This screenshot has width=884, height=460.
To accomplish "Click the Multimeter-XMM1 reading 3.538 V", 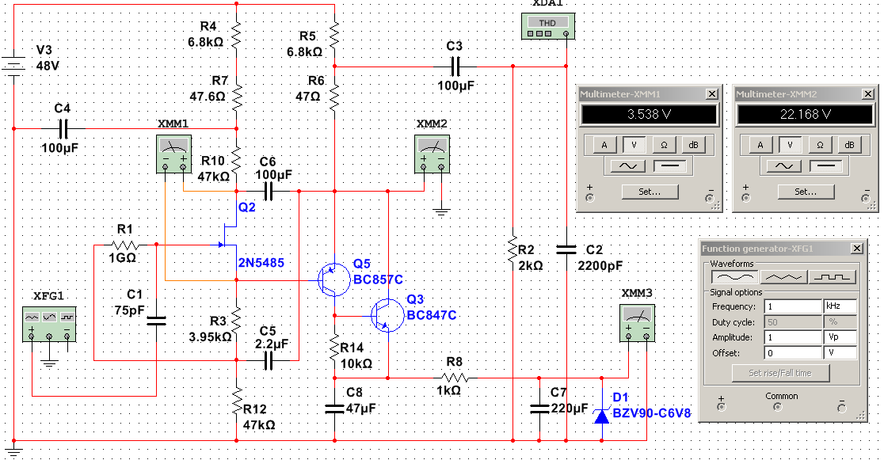I will point(649,115).
